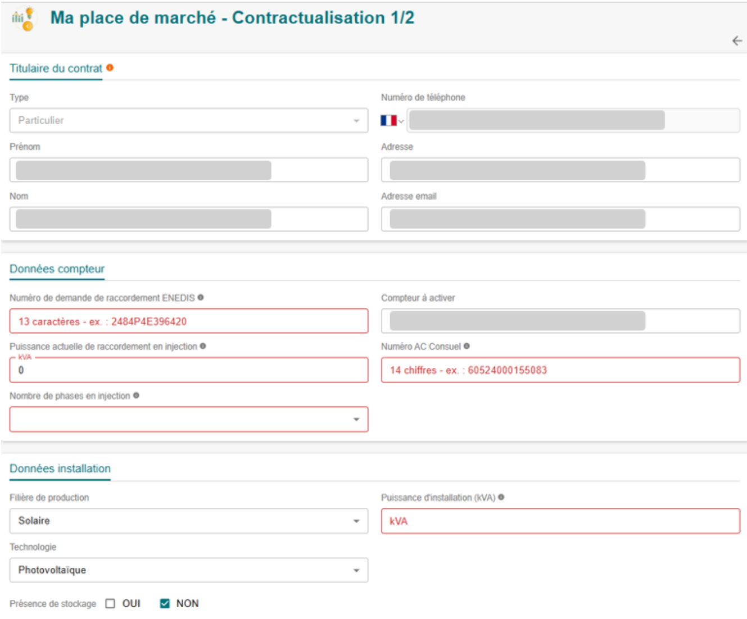Open the Type dropdown showing Particulier
The width and height of the screenshot is (747, 619).
(x=188, y=121)
